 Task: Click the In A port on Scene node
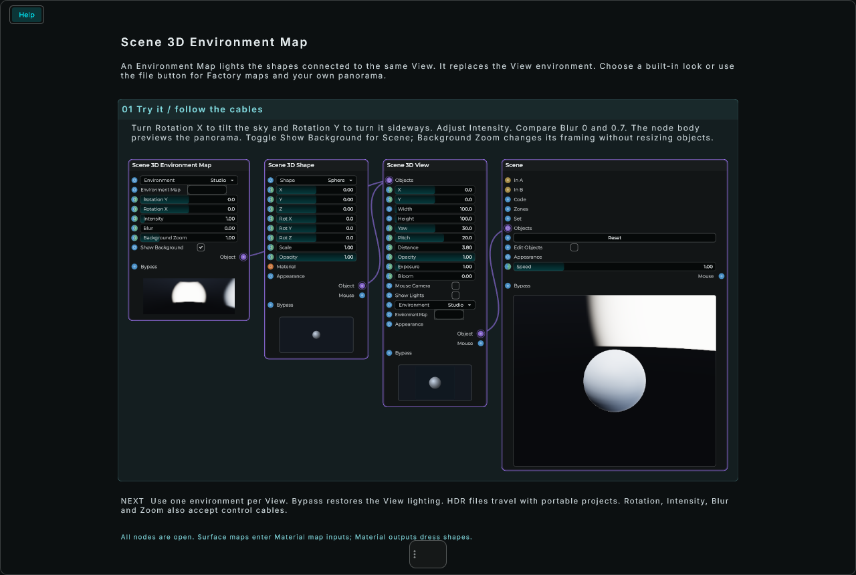click(x=508, y=180)
